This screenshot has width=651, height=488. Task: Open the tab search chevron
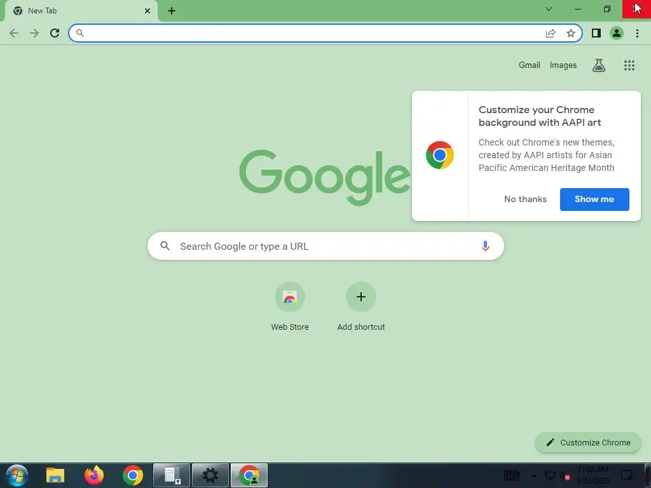coord(549,9)
